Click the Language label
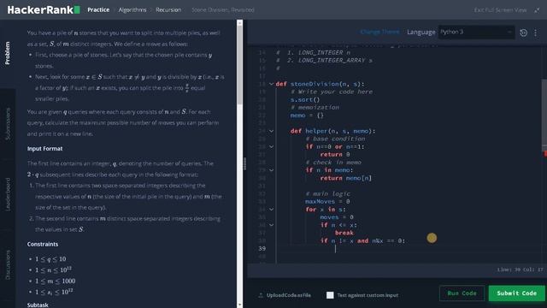Viewport: 547px width, 308px height. (x=421, y=33)
